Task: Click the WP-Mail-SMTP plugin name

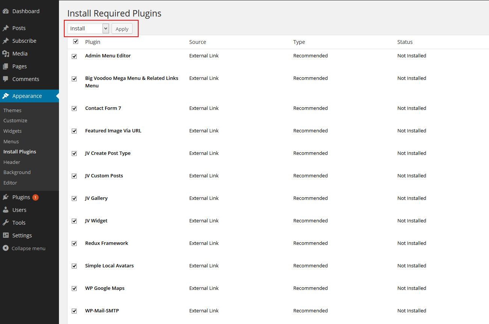Action: point(102,310)
